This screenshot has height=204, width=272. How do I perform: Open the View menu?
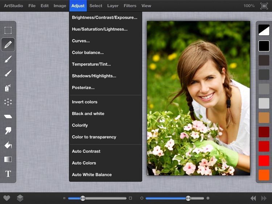coord(146,6)
